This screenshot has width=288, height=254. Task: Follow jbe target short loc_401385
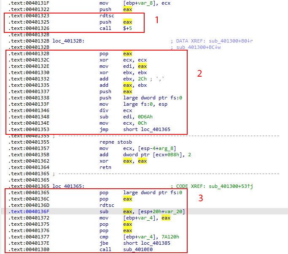[147, 243]
